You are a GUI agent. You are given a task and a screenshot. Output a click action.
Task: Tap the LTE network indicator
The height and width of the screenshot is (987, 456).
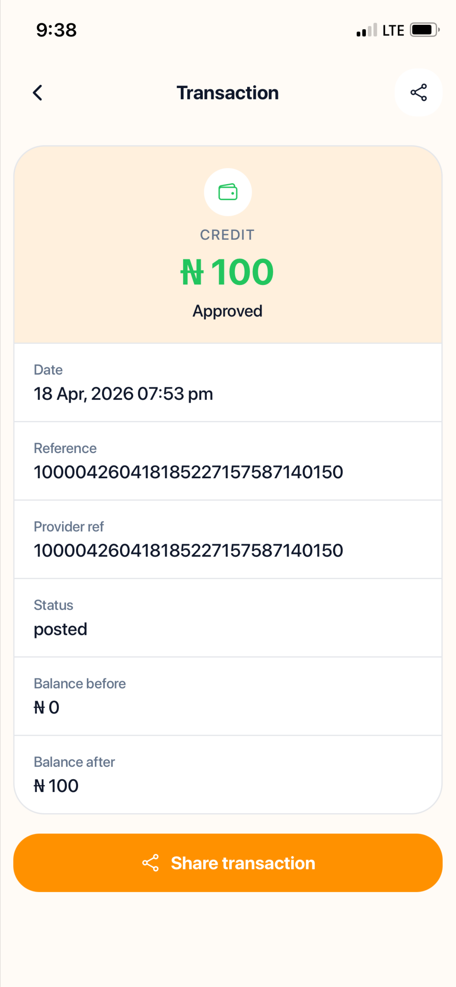pyautogui.click(x=393, y=30)
